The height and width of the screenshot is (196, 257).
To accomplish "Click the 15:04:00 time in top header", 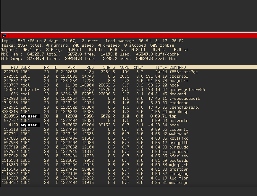I will [25, 41].
